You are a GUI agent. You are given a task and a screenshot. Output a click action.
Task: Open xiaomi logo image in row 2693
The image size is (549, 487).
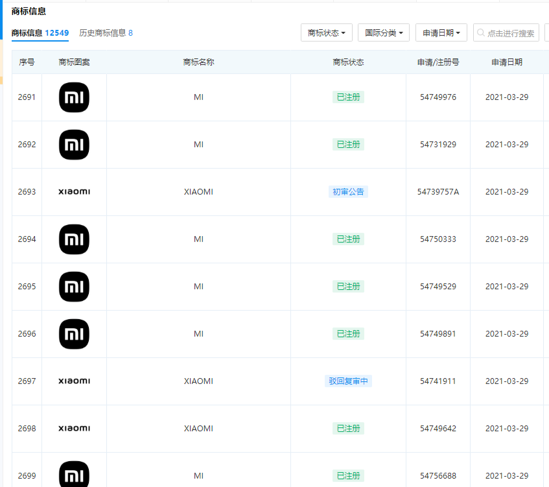tap(74, 192)
